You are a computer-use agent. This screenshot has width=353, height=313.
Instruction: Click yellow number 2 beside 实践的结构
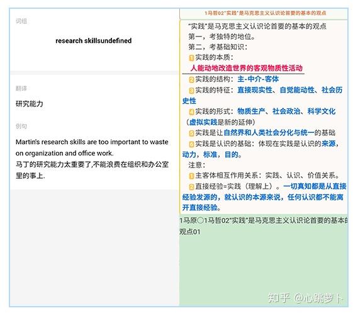click(x=191, y=79)
